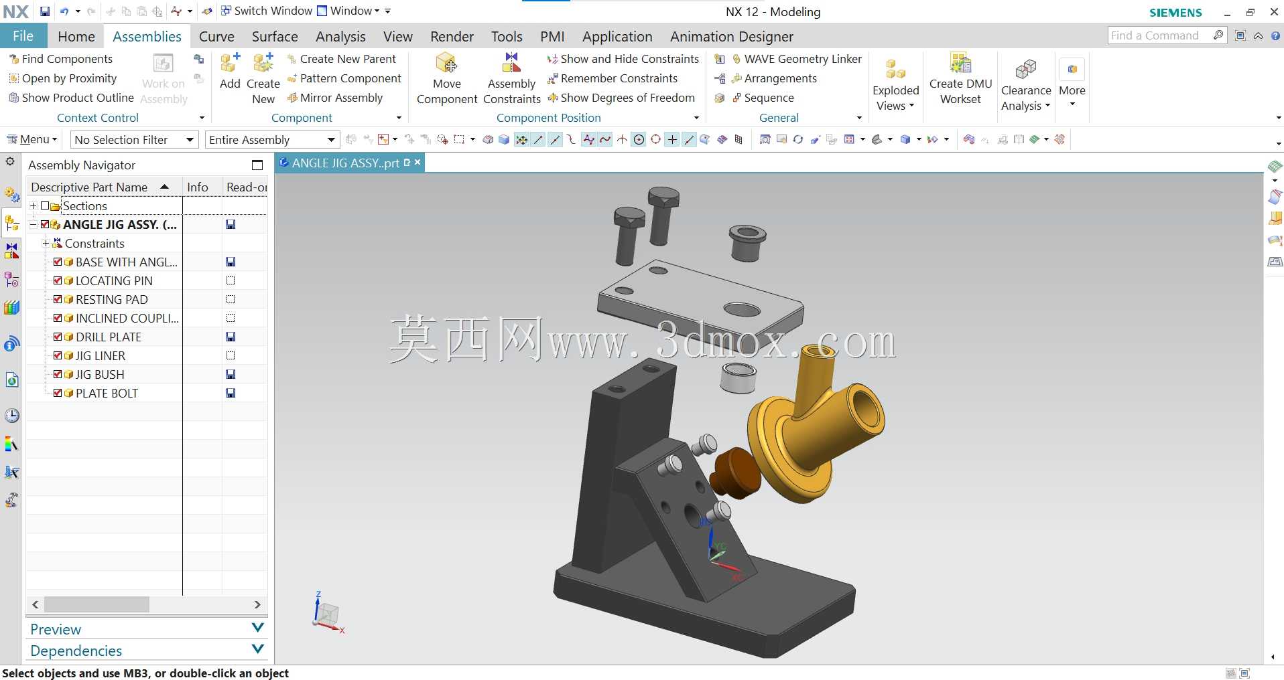The image size is (1284, 680).
Task: Toggle the Arc Center snap point option
Action: [639, 139]
